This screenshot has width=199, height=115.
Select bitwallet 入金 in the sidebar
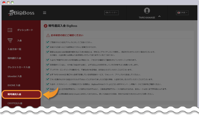click(14, 76)
